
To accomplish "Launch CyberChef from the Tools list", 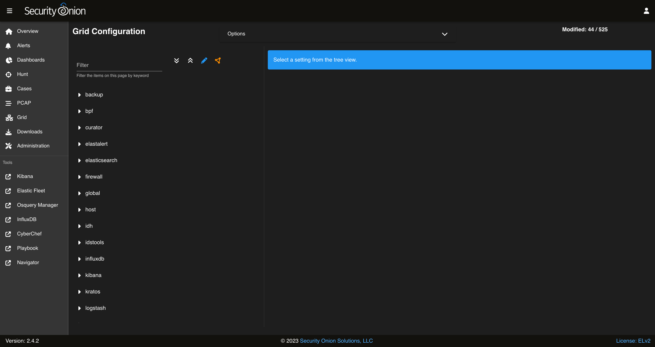I will [x=29, y=234].
